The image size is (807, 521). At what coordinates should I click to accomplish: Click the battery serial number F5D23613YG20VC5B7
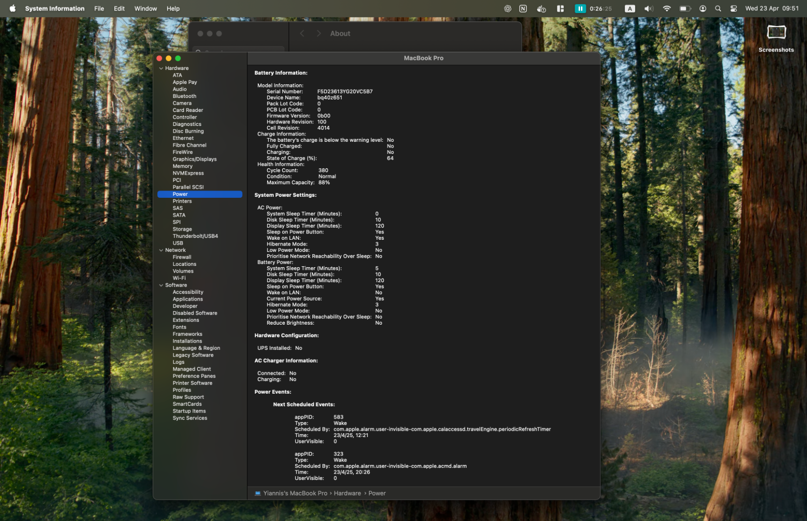point(345,91)
